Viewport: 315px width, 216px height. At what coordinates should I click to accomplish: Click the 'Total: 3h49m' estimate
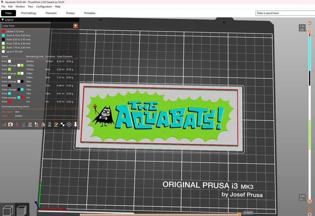(12, 116)
